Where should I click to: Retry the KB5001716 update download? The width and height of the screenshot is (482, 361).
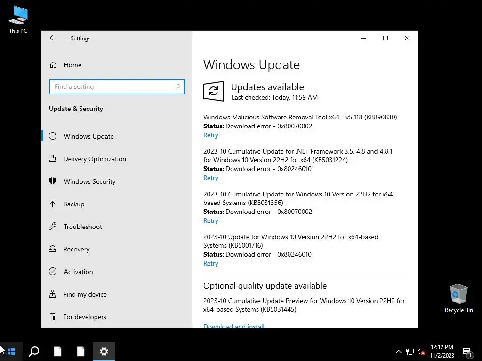click(210, 263)
